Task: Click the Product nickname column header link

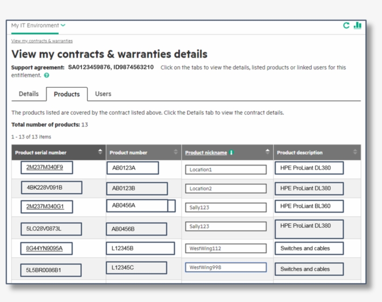Action: coord(206,152)
